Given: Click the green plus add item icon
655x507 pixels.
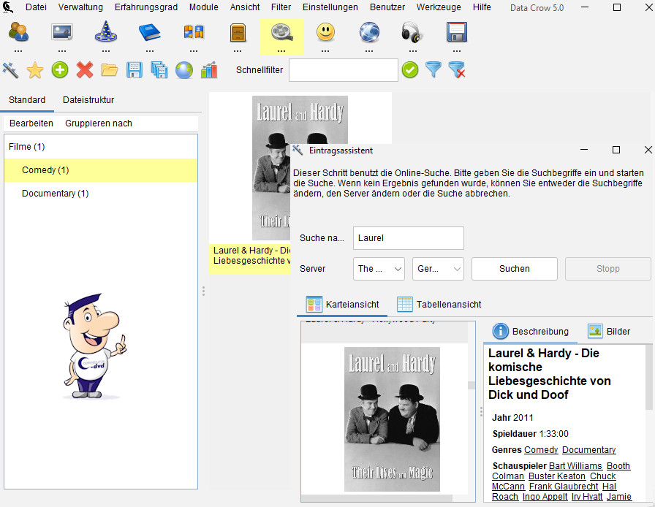Looking at the screenshot, I should tap(60, 70).
